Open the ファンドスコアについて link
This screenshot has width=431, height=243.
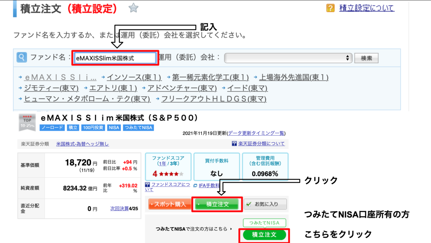(x=167, y=187)
